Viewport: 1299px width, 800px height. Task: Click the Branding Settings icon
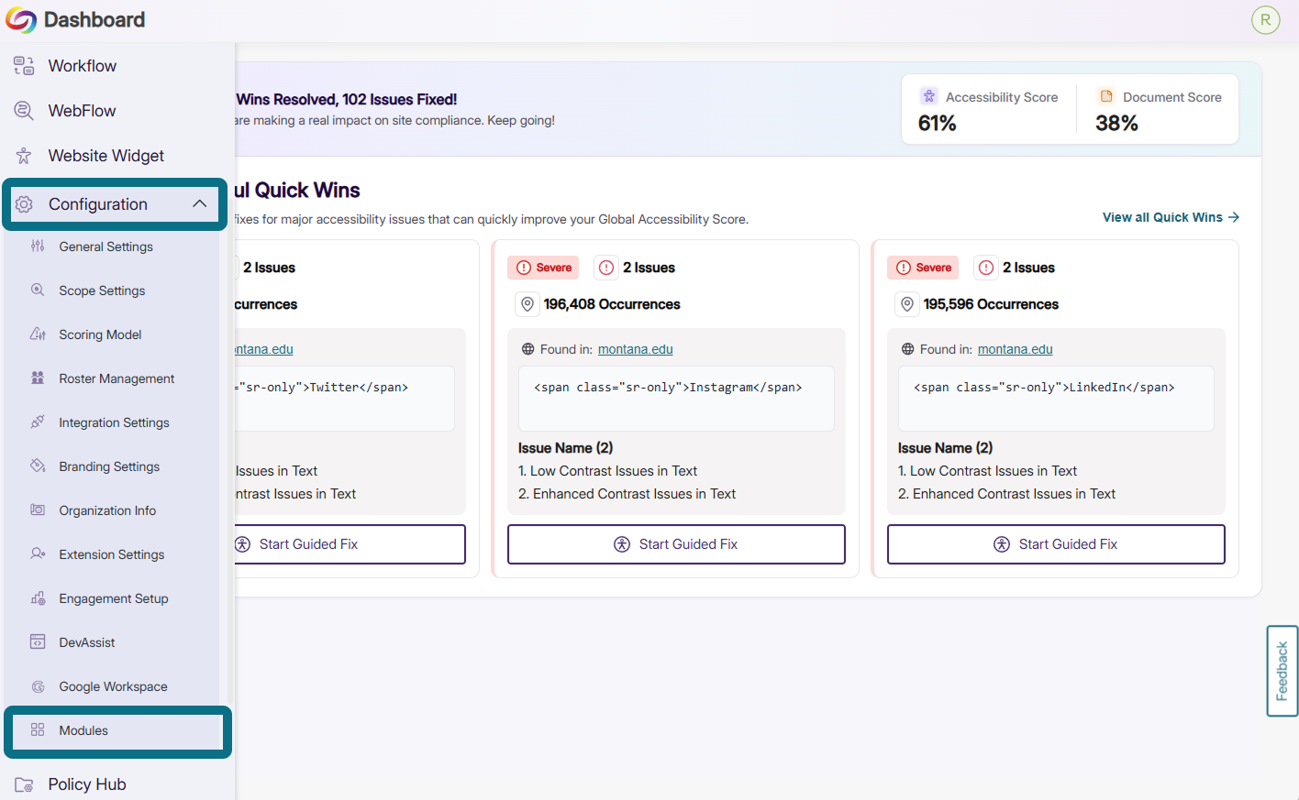pyautogui.click(x=38, y=466)
